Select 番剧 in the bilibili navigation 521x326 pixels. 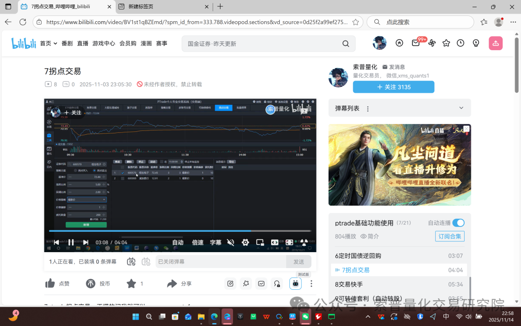[x=67, y=43]
